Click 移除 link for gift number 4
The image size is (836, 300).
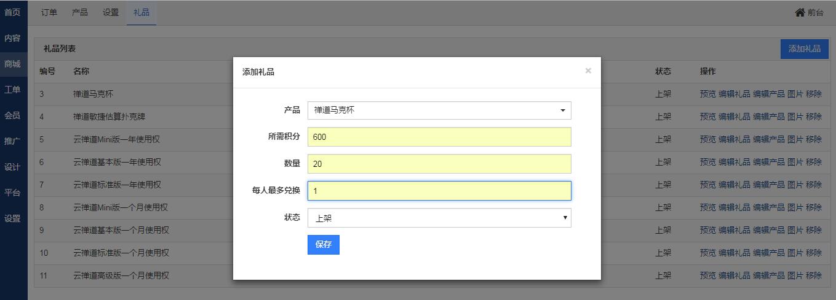[813, 117]
